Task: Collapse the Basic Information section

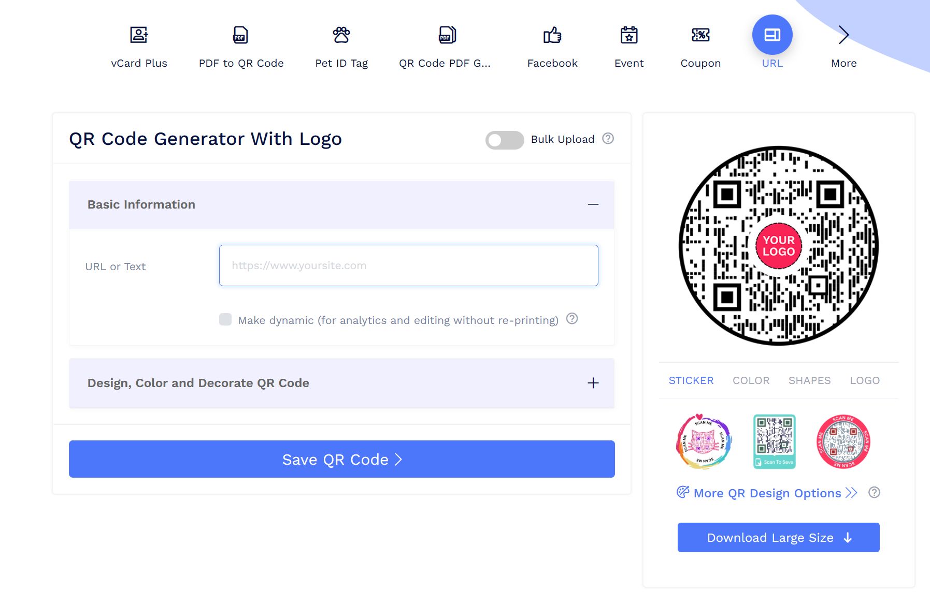Action: click(x=593, y=204)
